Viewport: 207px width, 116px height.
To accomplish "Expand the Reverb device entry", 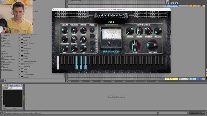I will (19, 51).
